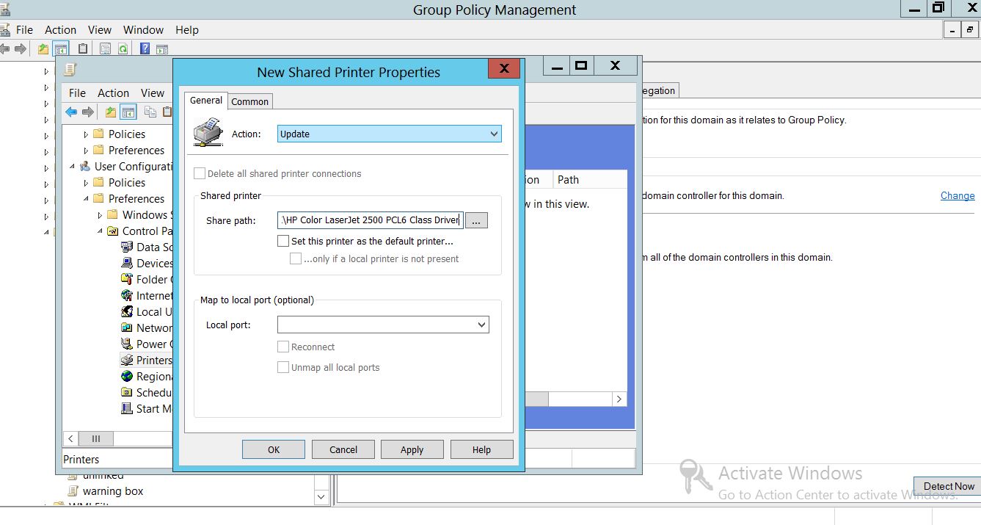981x525 pixels.
Task: Click the Help question mark toolbar icon
Action: (145, 48)
